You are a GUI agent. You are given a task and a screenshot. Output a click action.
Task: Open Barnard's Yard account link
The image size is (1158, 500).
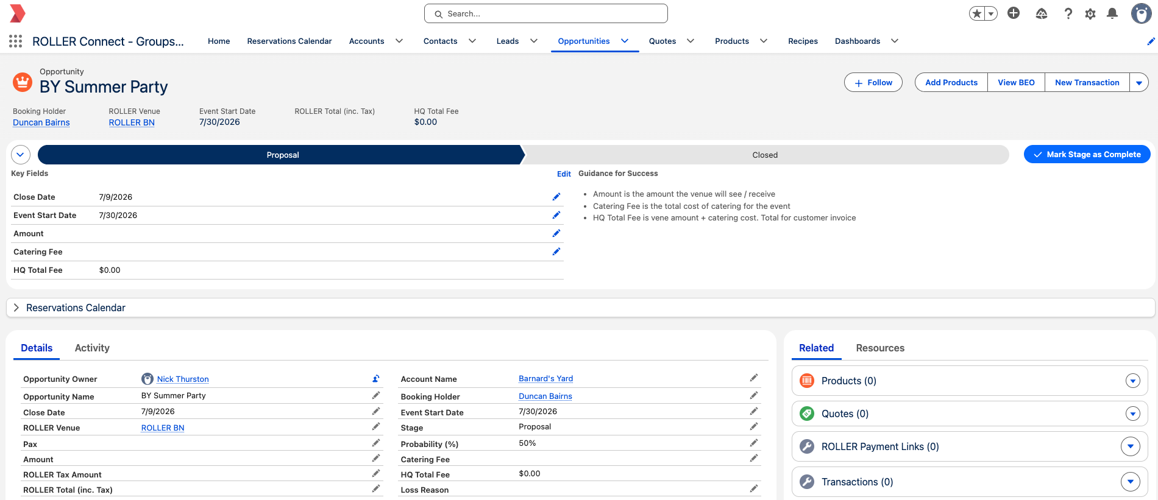point(545,378)
